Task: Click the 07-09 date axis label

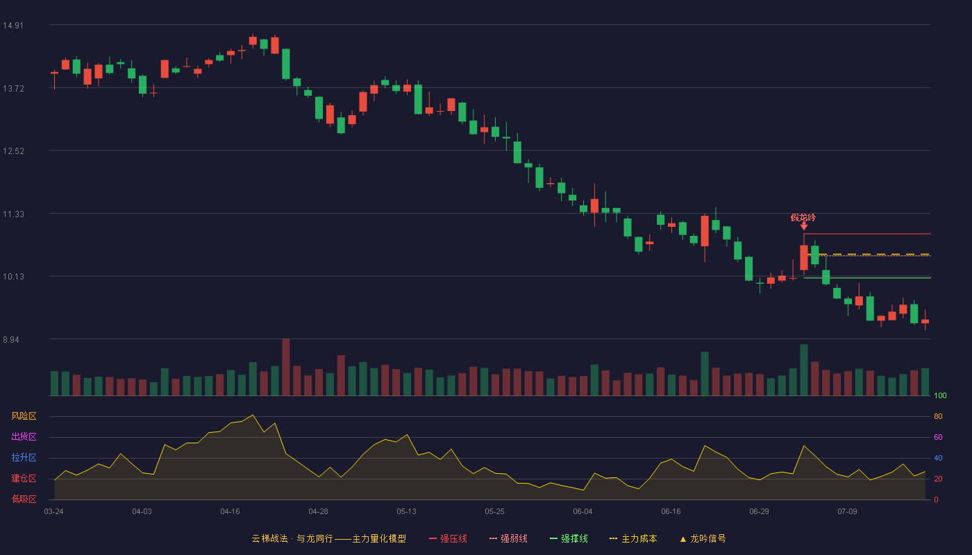Action: click(847, 511)
